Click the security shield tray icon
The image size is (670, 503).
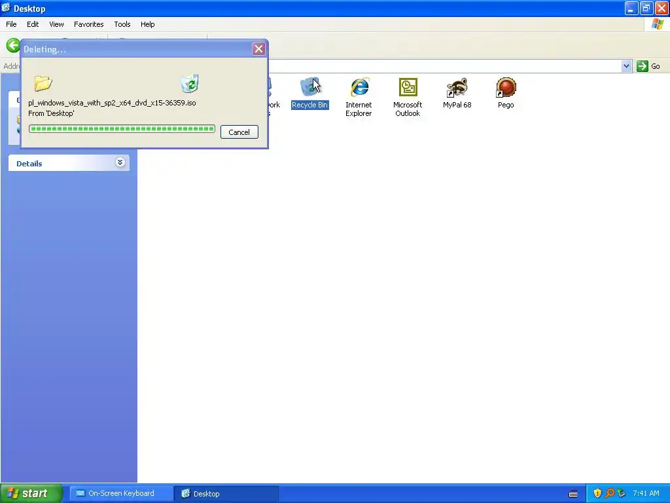pyautogui.click(x=597, y=493)
